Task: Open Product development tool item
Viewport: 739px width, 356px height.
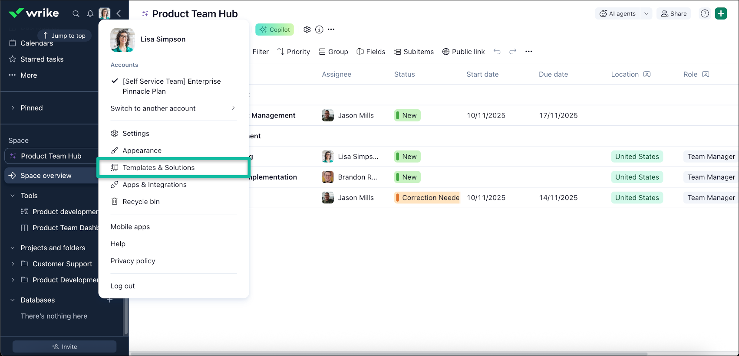Action: tap(65, 212)
